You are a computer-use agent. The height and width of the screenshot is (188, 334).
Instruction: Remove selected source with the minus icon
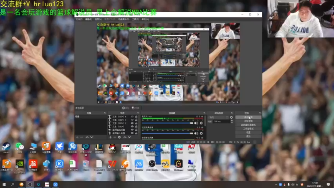point(114,137)
